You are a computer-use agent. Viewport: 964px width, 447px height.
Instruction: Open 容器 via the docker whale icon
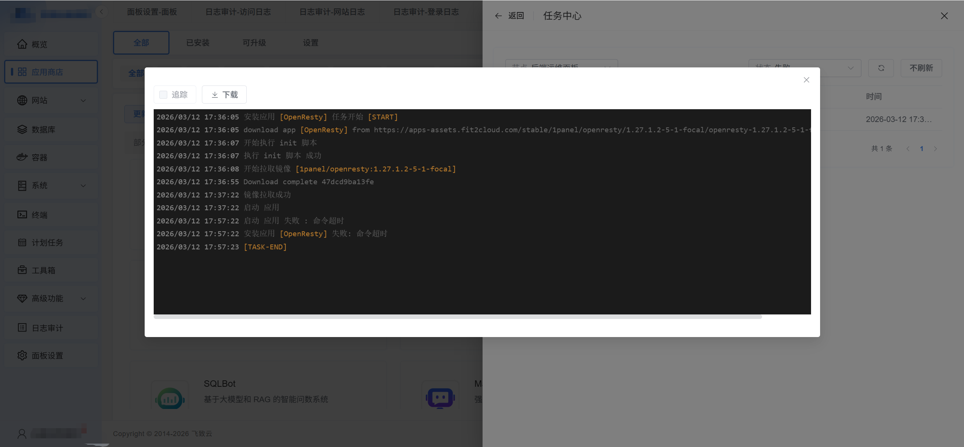click(x=22, y=157)
